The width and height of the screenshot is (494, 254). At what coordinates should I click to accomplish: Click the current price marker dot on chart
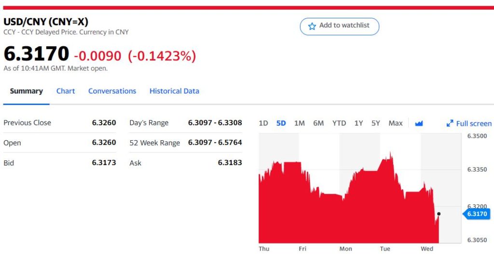(x=439, y=214)
